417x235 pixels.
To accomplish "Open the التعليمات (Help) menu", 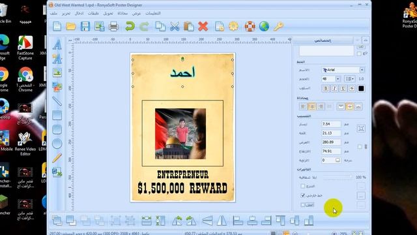I will [x=153, y=13].
